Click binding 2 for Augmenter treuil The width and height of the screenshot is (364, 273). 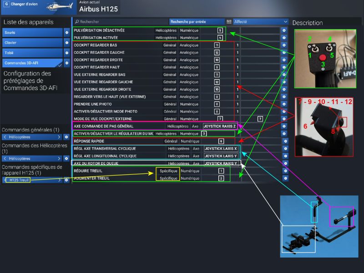[x=221, y=178]
